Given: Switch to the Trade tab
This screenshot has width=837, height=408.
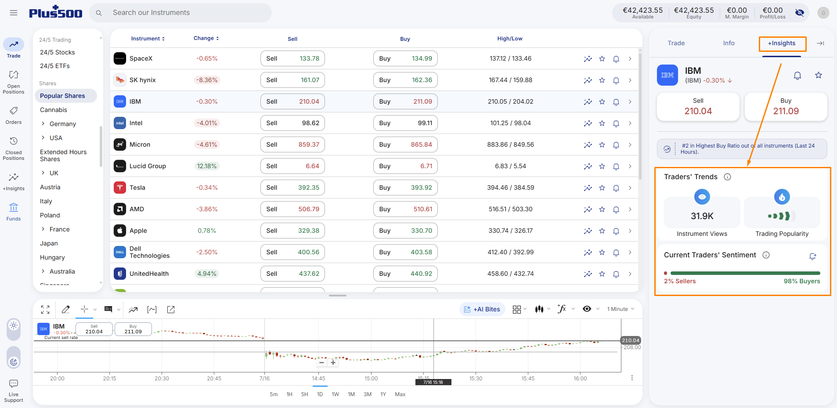Looking at the screenshot, I should [676, 43].
